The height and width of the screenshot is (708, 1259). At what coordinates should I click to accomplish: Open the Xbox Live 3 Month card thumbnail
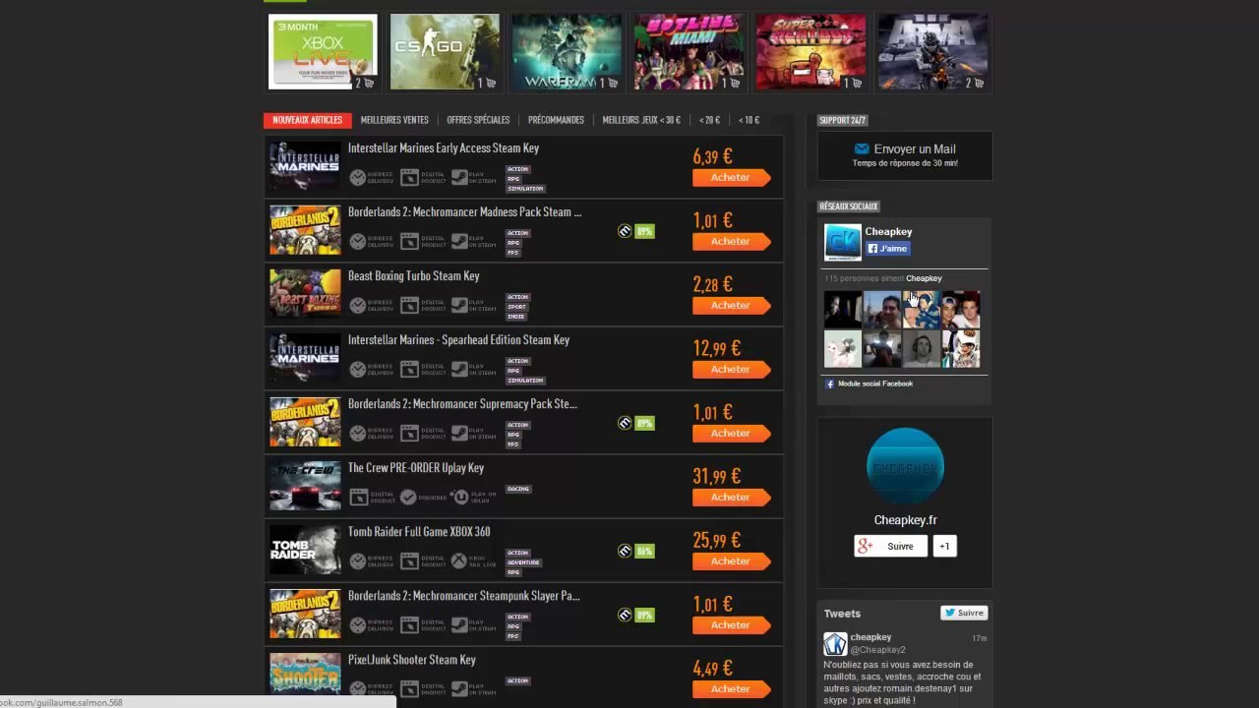click(x=323, y=51)
